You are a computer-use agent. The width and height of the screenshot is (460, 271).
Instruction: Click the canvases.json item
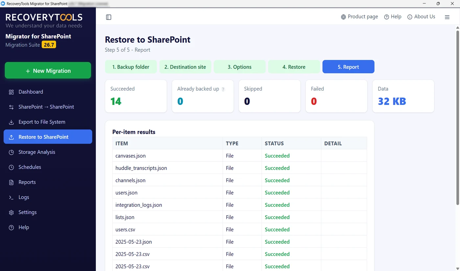coord(130,156)
